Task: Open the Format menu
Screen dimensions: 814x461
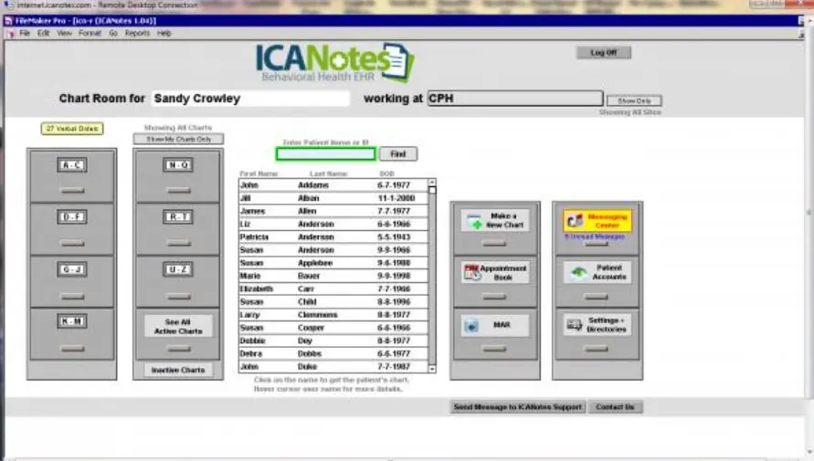Action: click(x=90, y=33)
